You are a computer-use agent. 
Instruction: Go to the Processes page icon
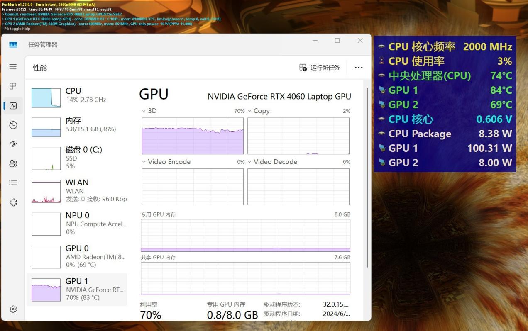point(13,86)
